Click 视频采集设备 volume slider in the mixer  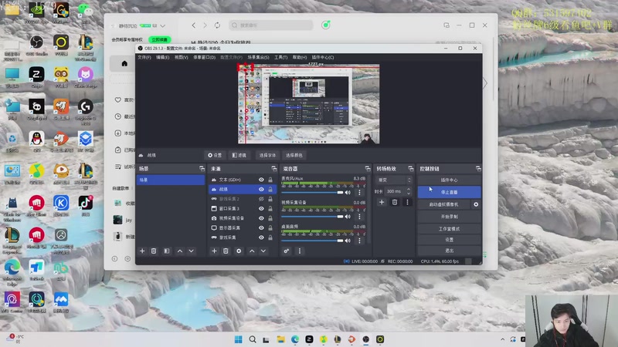(x=312, y=217)
